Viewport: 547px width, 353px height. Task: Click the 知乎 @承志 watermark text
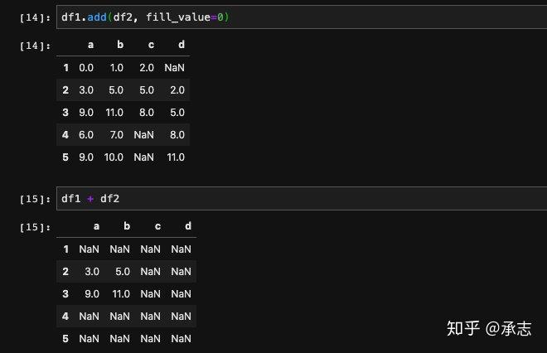tap(489, 328)
